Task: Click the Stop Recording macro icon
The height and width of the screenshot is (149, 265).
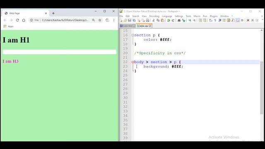Action: pos(253,20)
